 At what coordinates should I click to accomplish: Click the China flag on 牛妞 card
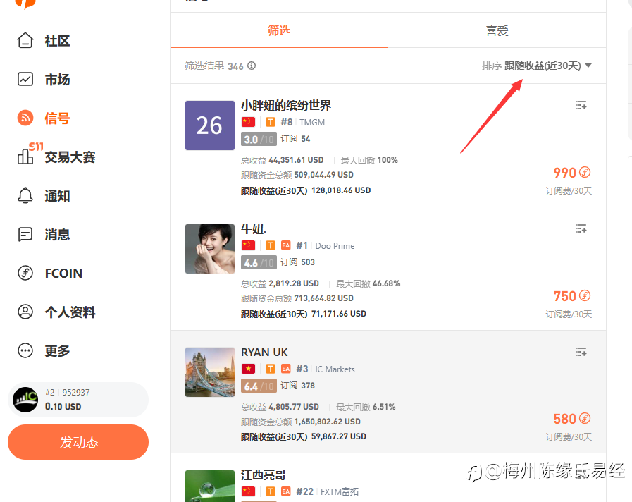pos(248,245)
